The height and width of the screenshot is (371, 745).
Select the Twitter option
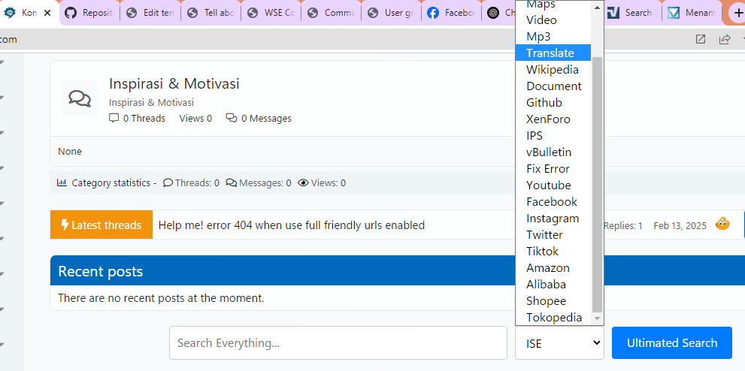click(x=553, y=235)
